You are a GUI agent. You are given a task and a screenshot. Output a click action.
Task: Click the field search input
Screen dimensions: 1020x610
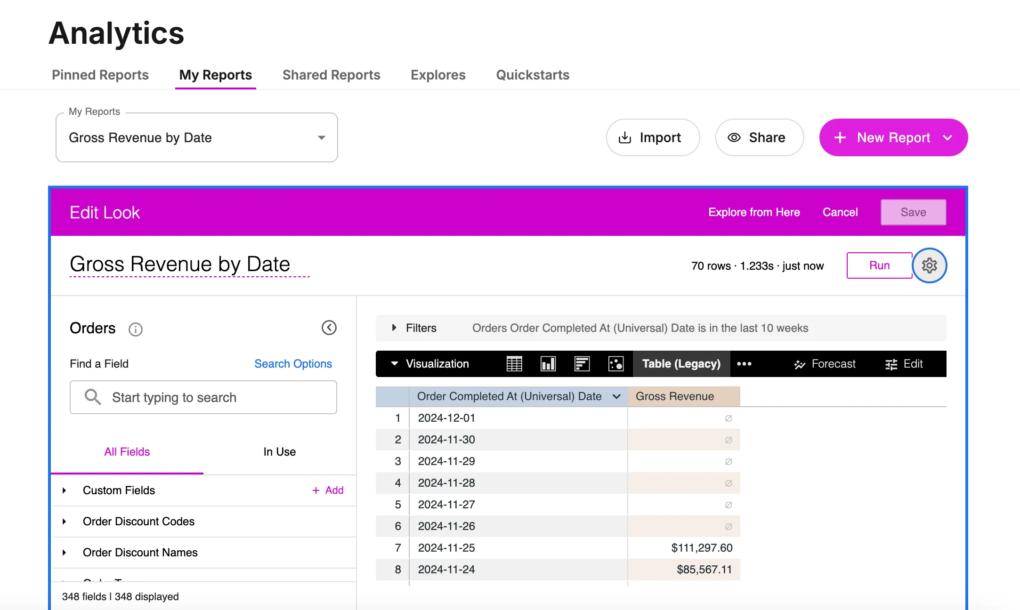pos(203,397)
